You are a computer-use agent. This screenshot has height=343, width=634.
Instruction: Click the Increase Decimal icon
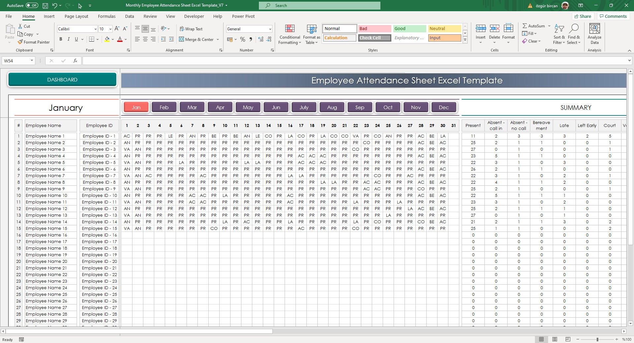click(x=261, y=39)
